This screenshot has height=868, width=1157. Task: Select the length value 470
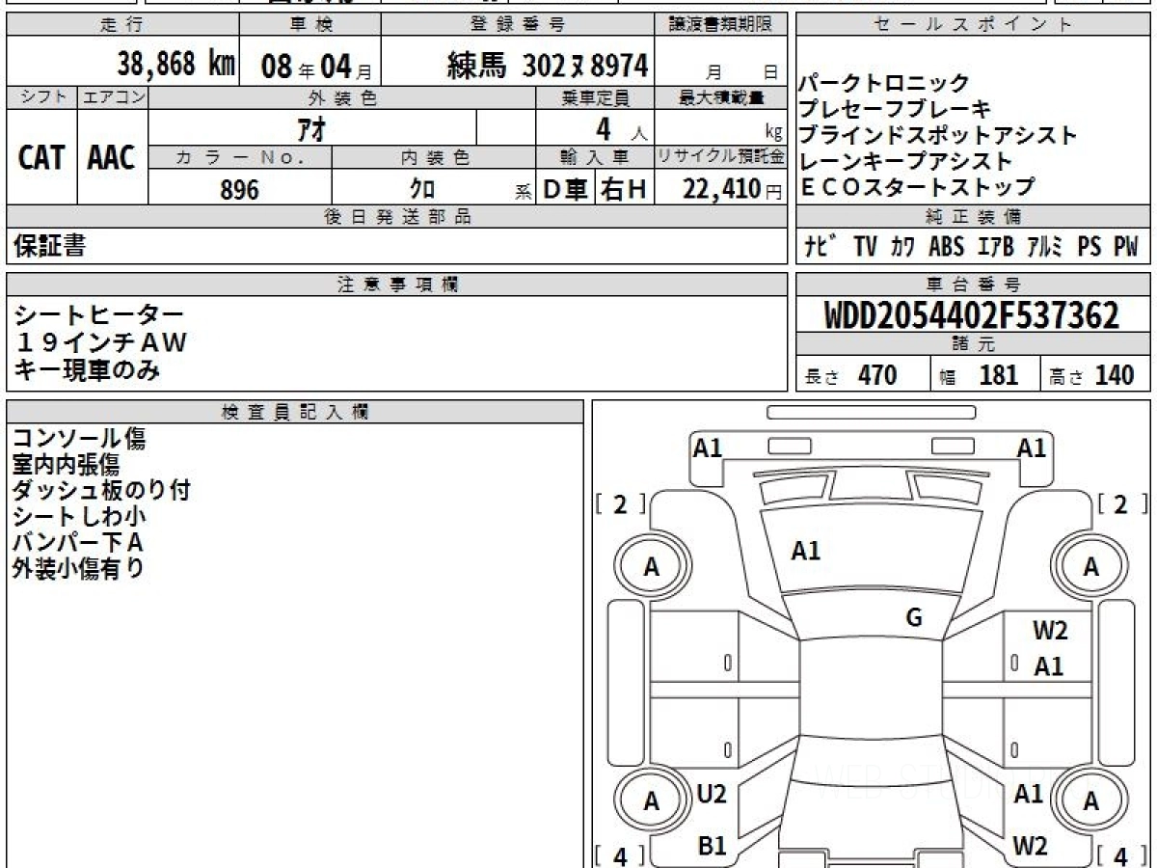coord(877,375)
